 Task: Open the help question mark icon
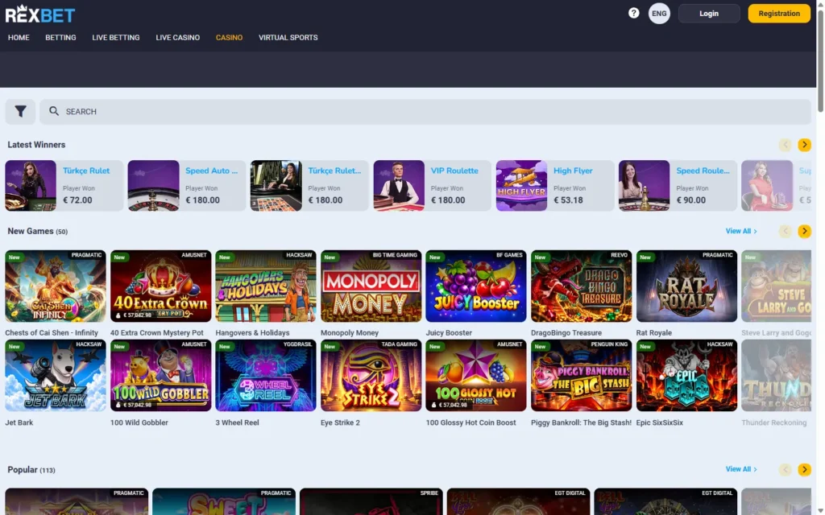pos(633,13)
